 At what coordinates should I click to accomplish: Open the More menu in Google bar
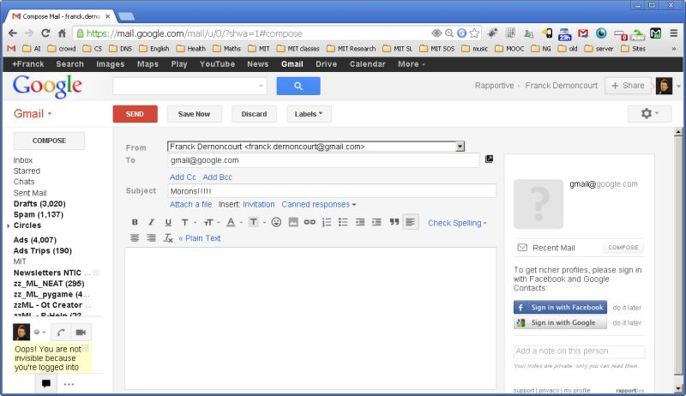(x=412, y=63)
